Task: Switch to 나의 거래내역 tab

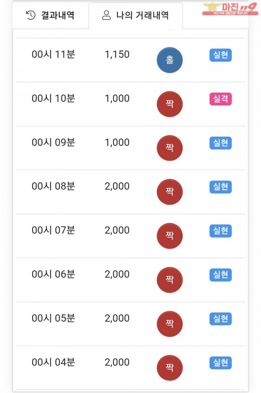Action: point(135,16)
